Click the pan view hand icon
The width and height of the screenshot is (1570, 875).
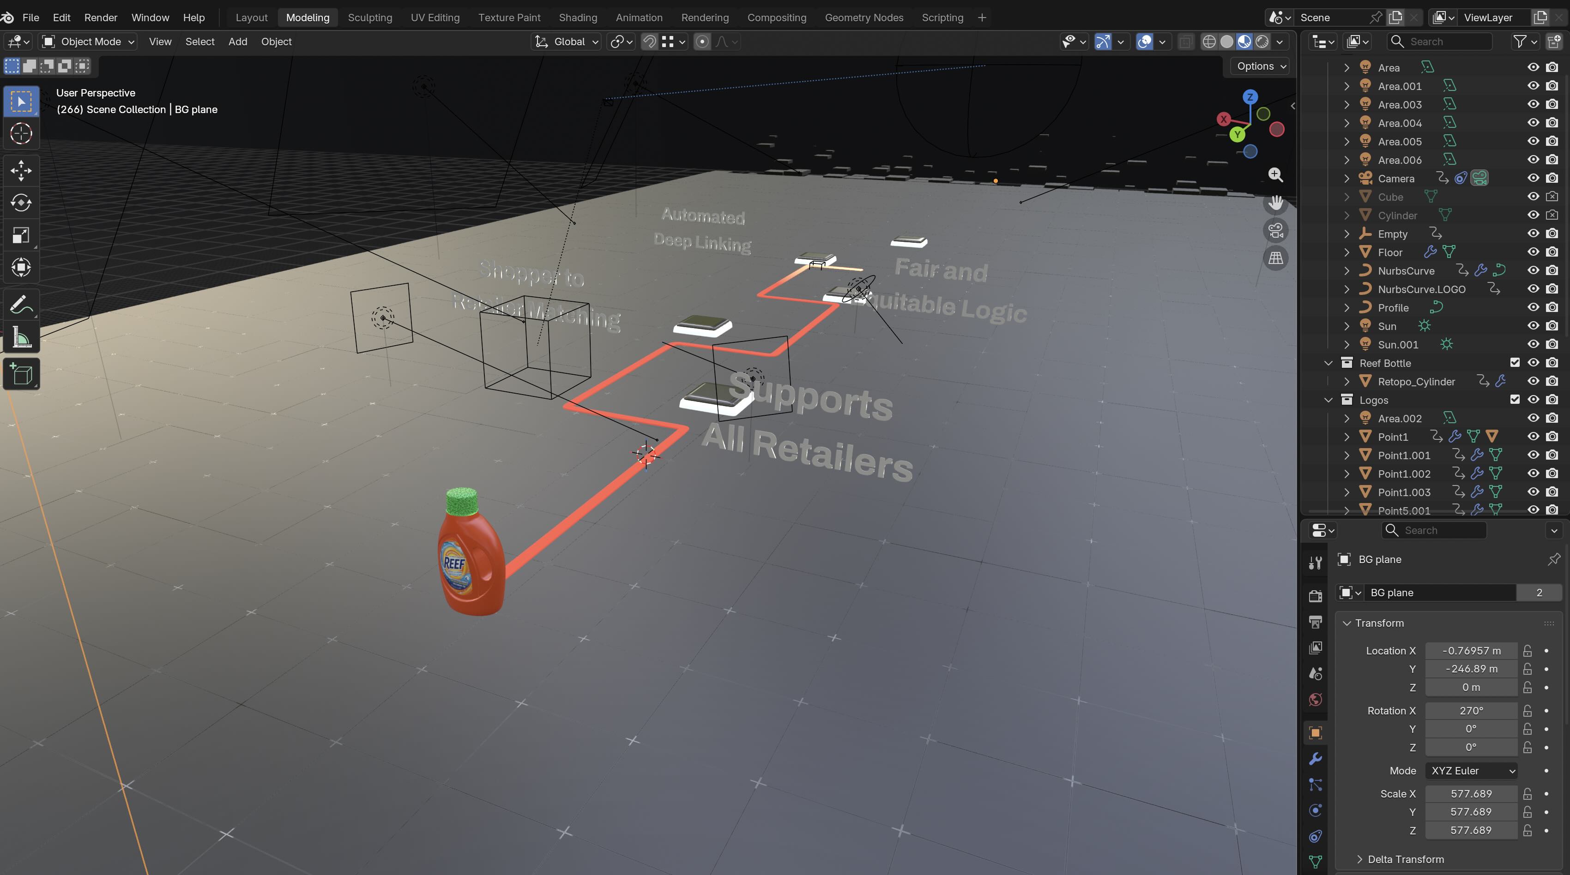[1275, 202]
